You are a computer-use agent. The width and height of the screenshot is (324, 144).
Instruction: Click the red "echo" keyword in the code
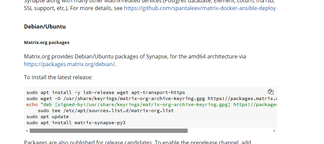pyautogui.click(x=32, y=104)
